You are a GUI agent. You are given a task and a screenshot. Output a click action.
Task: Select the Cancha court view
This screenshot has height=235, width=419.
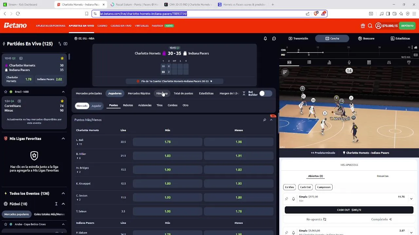332,39
